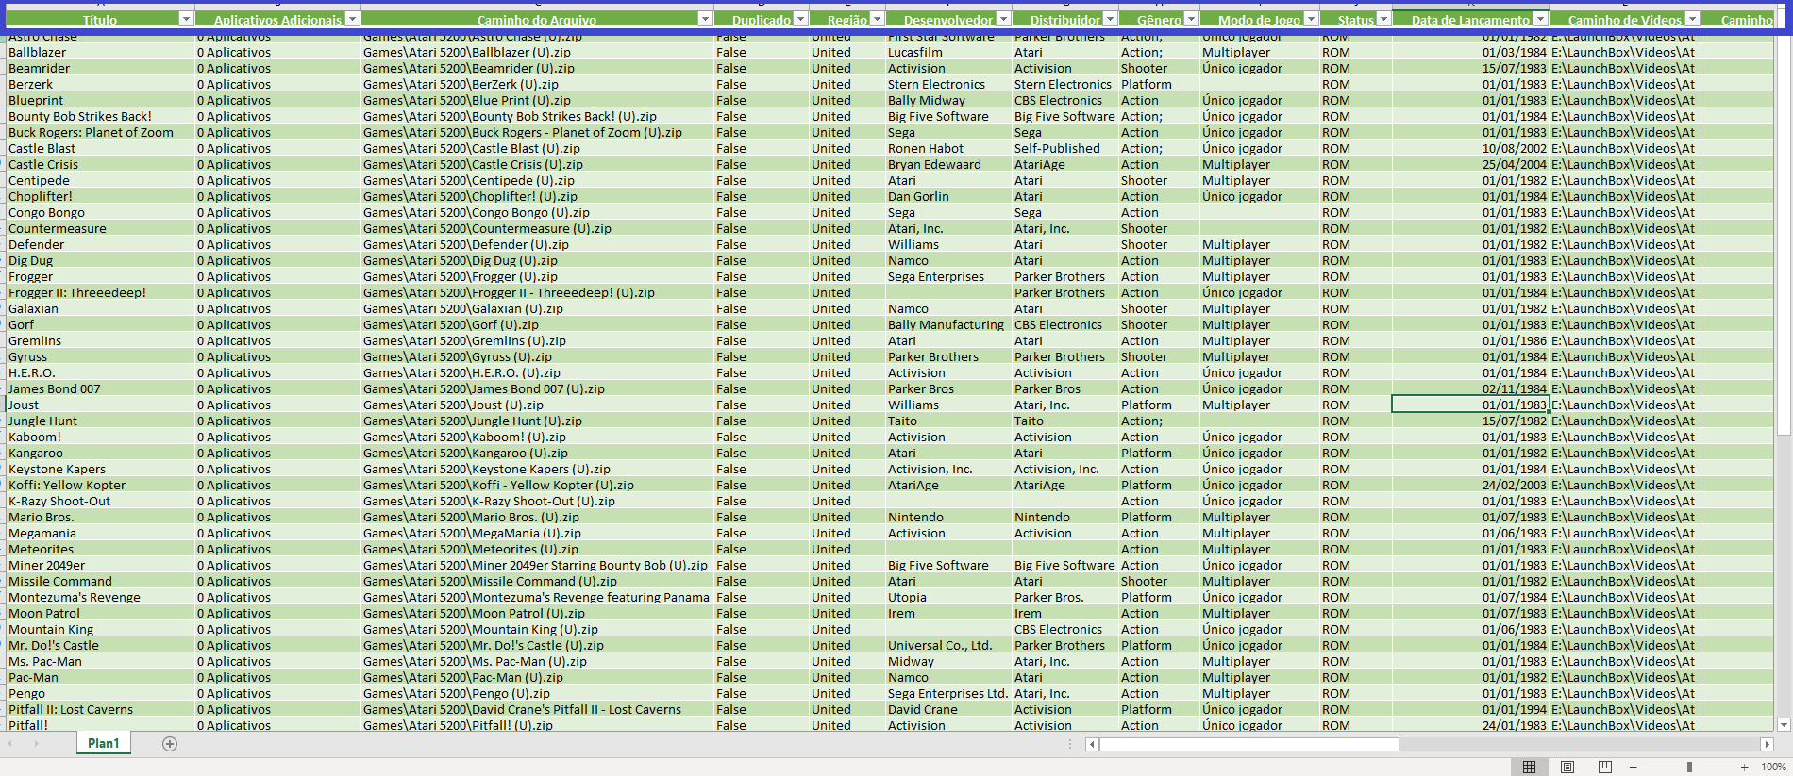
Task: Select the James Bond 007 title cell
Action: pos(99,388)
